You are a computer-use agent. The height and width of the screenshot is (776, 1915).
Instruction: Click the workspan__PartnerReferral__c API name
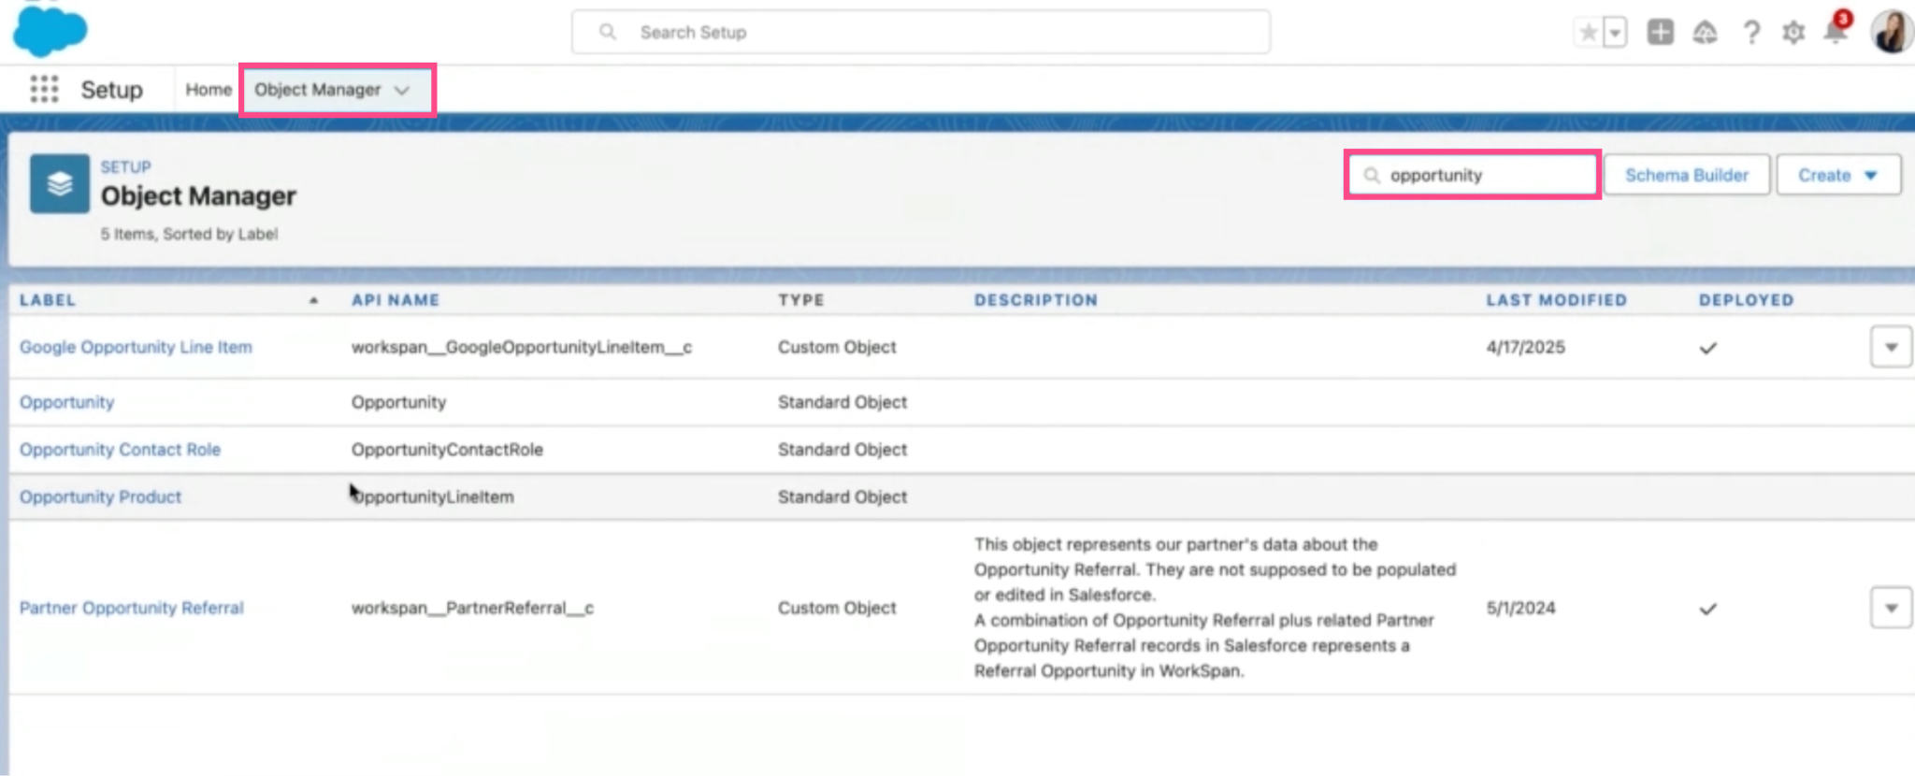[x=472, y=608]
